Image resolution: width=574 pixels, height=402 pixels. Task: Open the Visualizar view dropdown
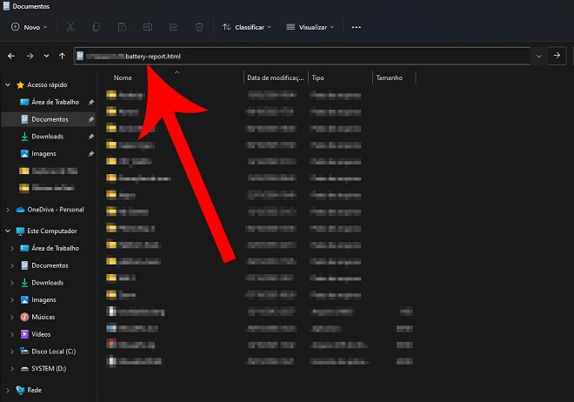click(x=310, y=27)
